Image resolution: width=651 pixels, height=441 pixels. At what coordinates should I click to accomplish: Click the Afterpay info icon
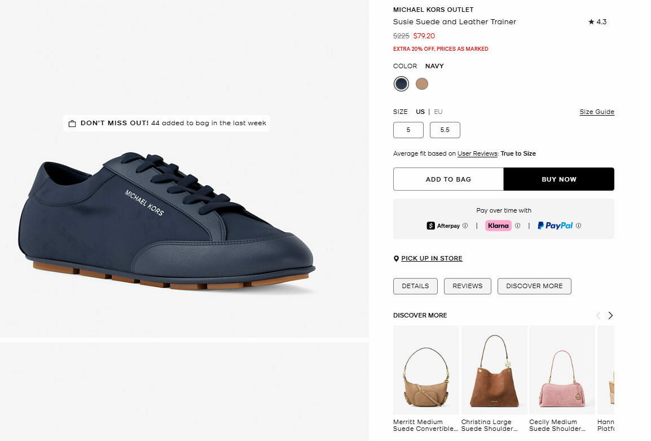(465, 226)
